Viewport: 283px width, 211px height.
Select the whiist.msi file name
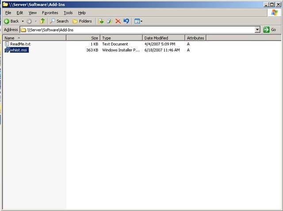pyautogui.click(x=19, y=50)
